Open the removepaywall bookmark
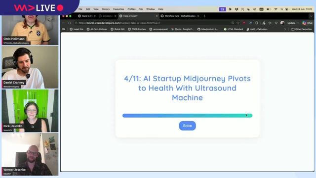This screenshot has width=316, height=178. coord(158,29)
